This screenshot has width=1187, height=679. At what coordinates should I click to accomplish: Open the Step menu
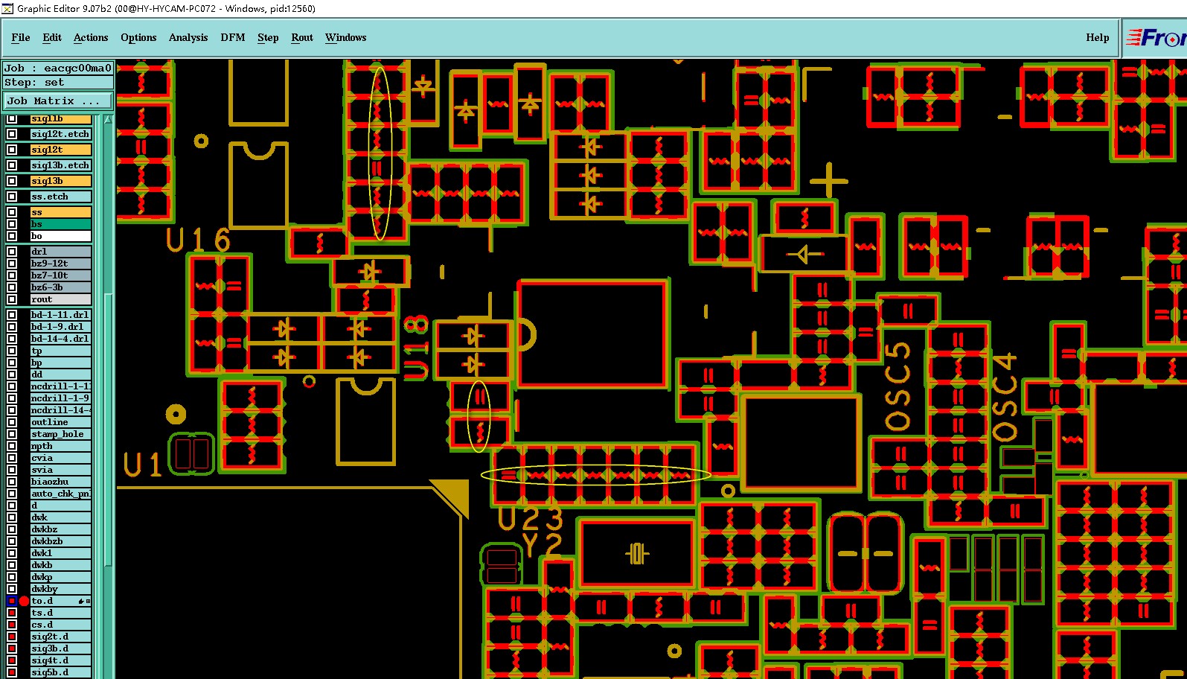click(x=268, y=37)
